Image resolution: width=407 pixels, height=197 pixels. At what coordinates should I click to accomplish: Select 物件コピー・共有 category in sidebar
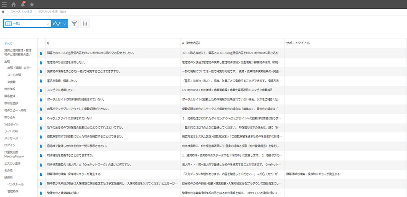(x=15, y=110)
